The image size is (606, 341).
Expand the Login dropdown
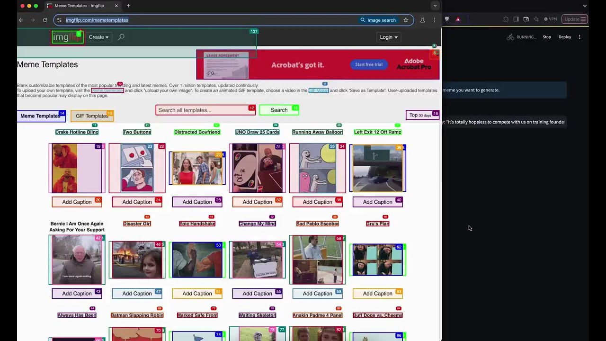pos(389,37)
